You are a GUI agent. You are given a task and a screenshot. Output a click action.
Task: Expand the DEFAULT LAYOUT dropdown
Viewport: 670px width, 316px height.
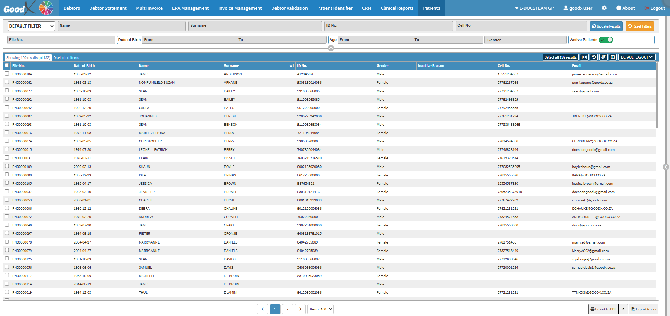tap(636, 57)
